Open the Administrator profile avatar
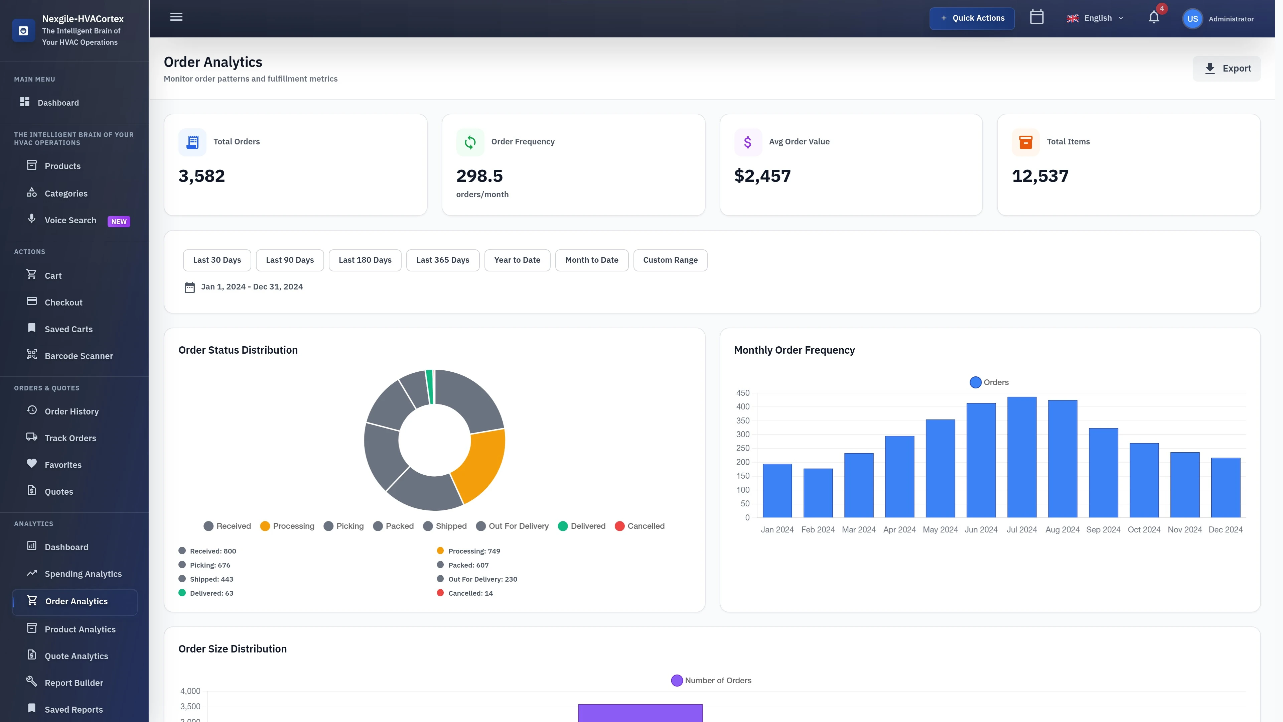 pyautogui.click(x=1192, y=18)
